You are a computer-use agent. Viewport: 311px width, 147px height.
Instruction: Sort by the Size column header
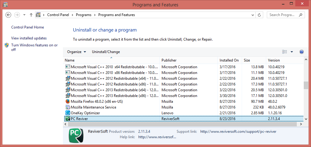[254, 60]
